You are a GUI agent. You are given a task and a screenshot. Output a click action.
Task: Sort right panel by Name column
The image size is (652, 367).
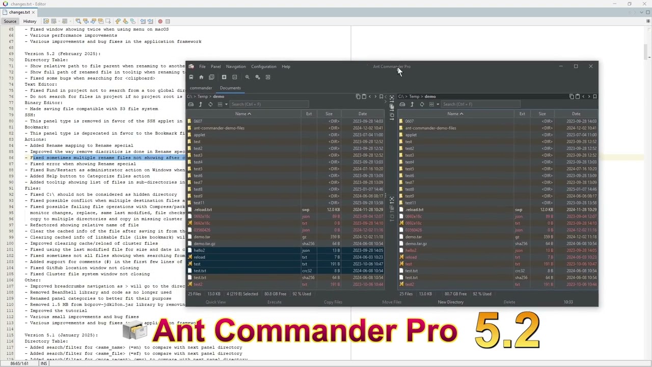(x=455, y=114)
